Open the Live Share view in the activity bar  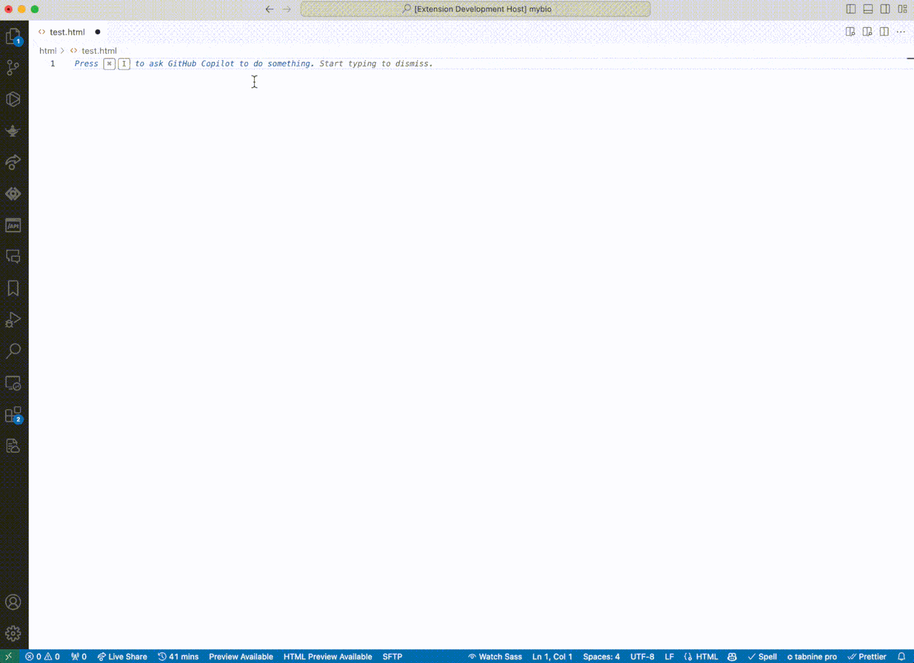click(13, 162)
